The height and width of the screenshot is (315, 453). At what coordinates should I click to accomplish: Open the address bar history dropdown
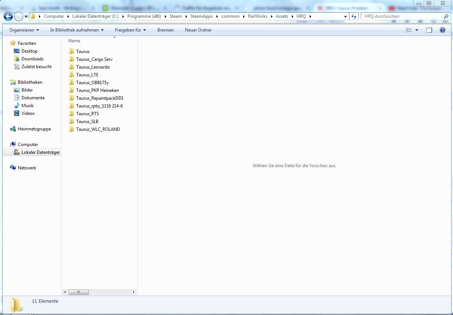coord(345,16)
